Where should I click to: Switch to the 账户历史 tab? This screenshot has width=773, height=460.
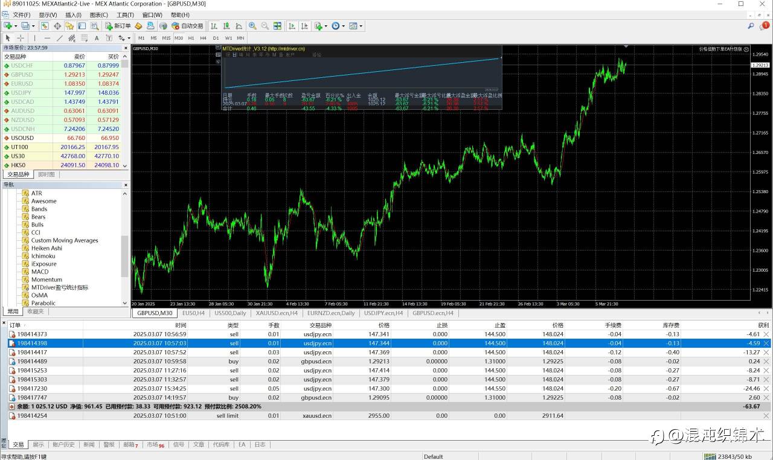coord(63,444)
